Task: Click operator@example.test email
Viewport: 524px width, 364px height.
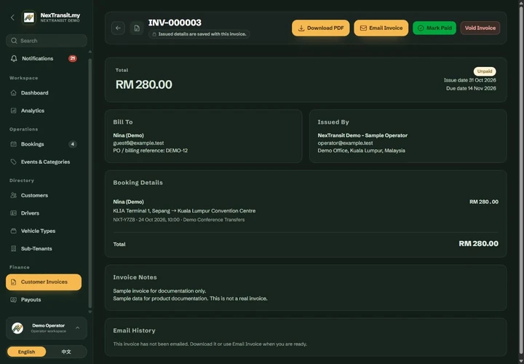Action: 345,143
